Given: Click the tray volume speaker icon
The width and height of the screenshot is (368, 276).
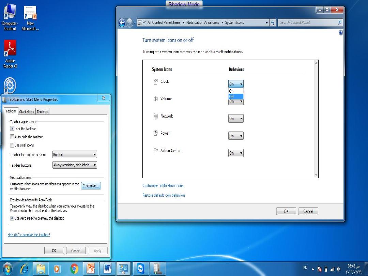Looking at the screenshot, I should [338, 269].
